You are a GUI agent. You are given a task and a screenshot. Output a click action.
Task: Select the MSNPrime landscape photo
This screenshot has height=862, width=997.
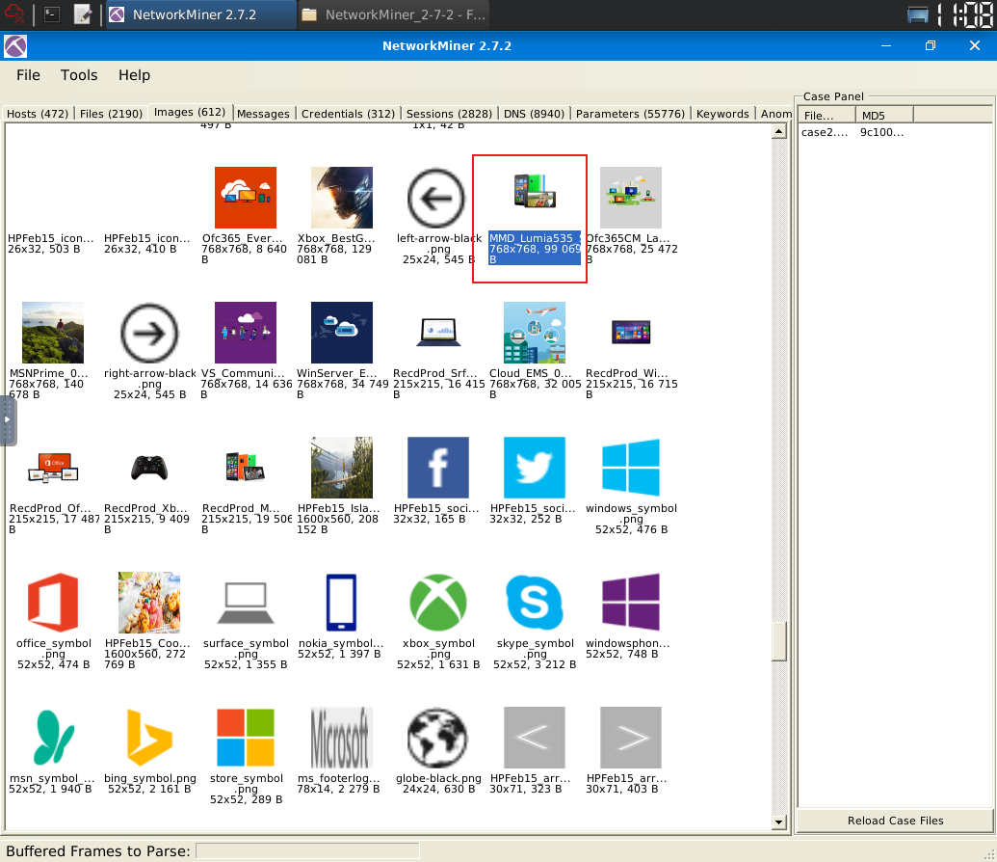coord(53,333)
